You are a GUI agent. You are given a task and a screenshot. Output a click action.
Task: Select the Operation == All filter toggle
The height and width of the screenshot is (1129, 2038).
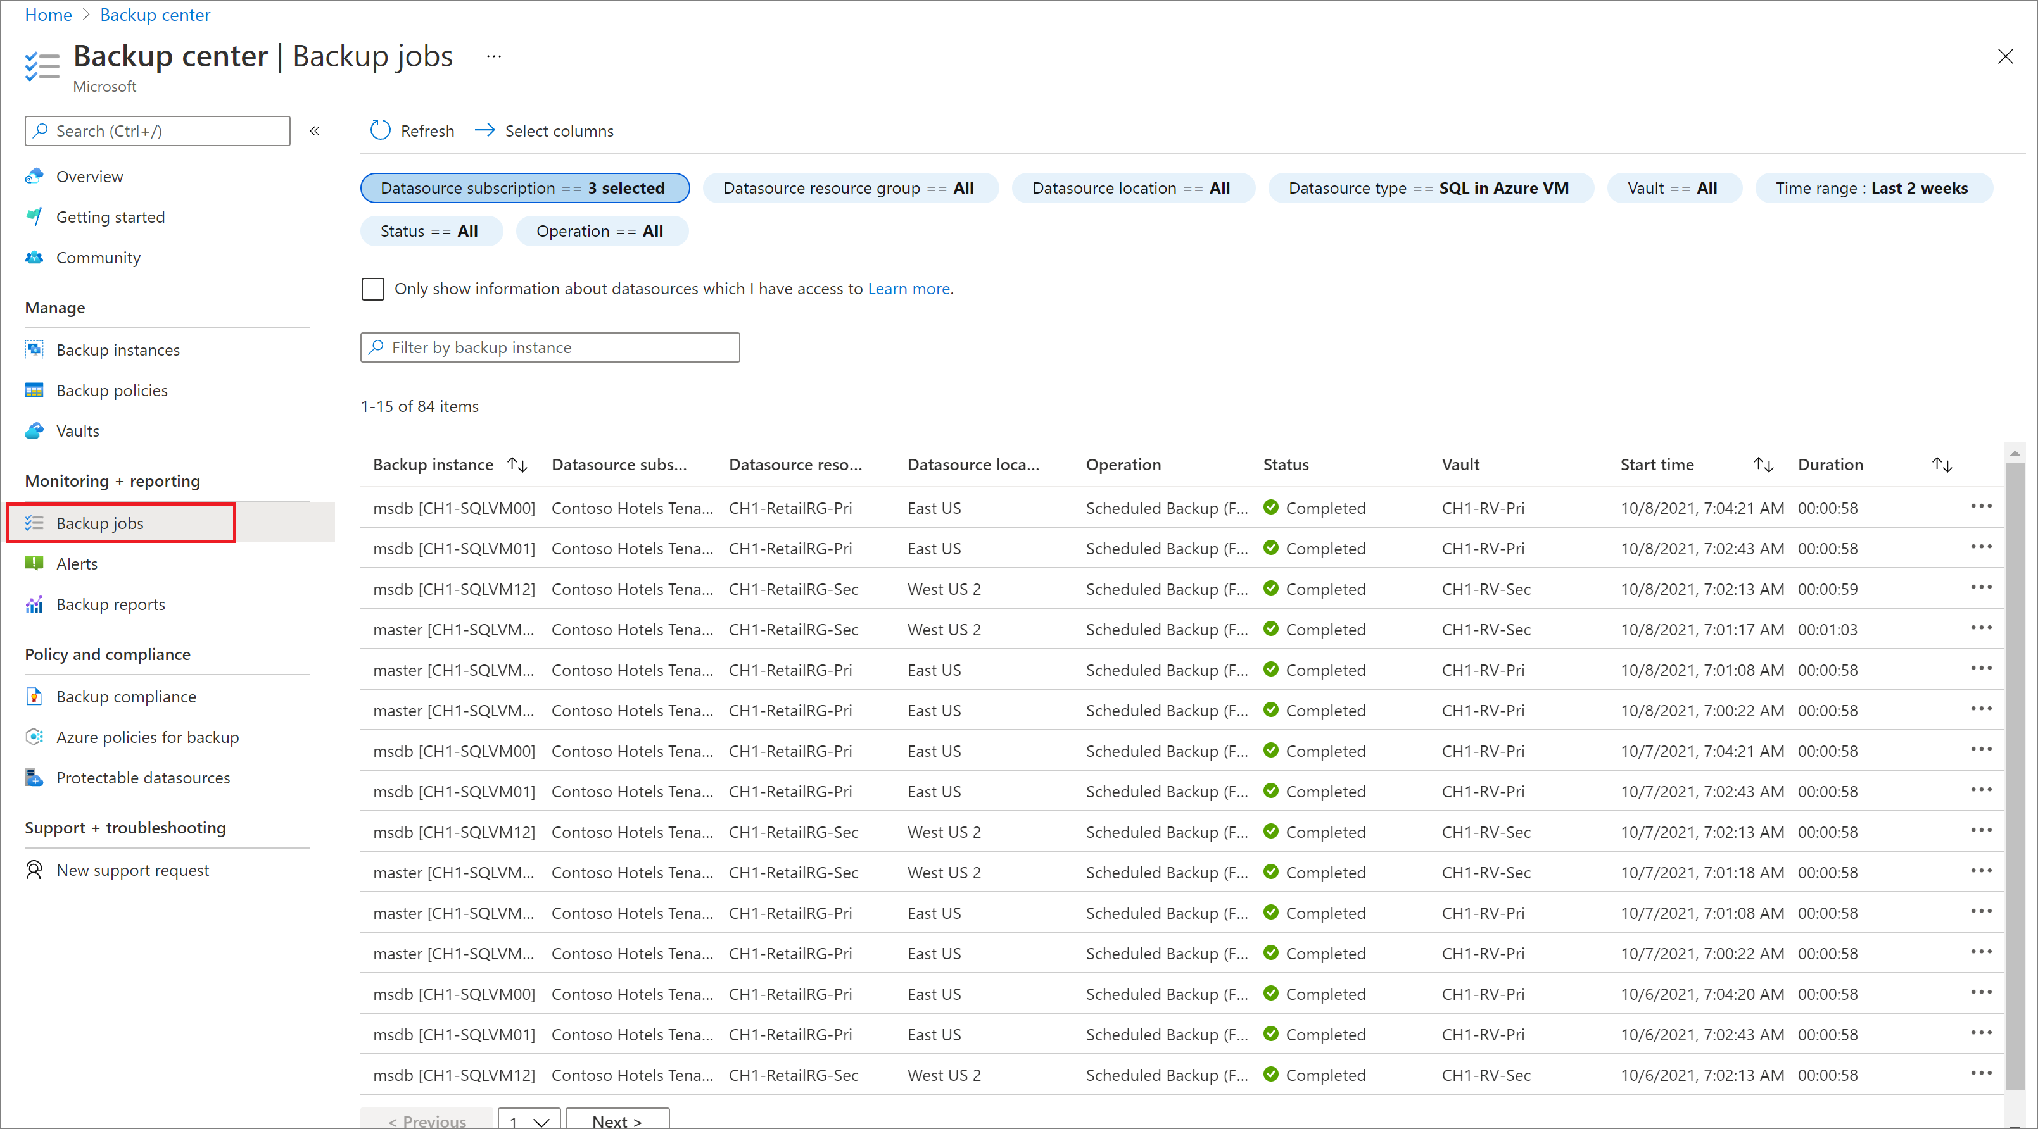(x=600, y=231)
